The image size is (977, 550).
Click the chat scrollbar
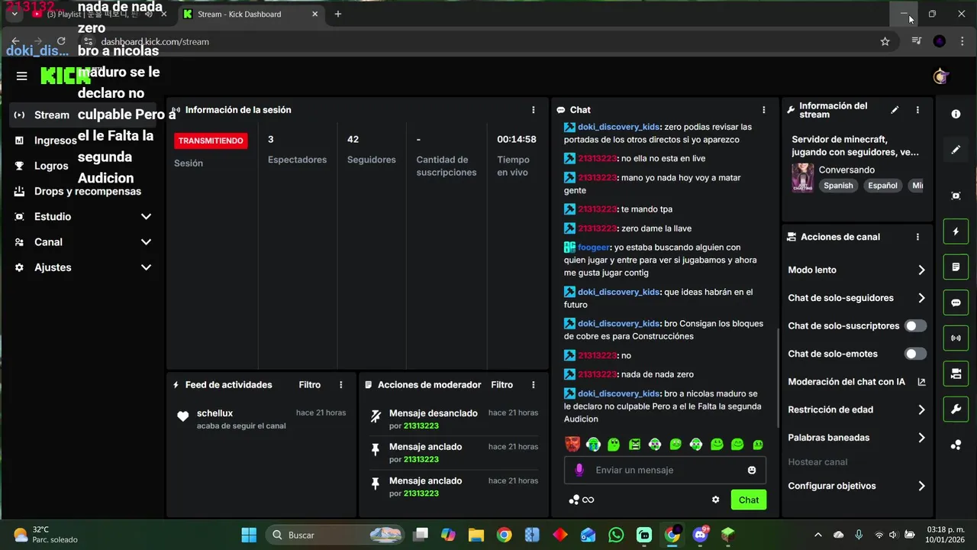778,378
